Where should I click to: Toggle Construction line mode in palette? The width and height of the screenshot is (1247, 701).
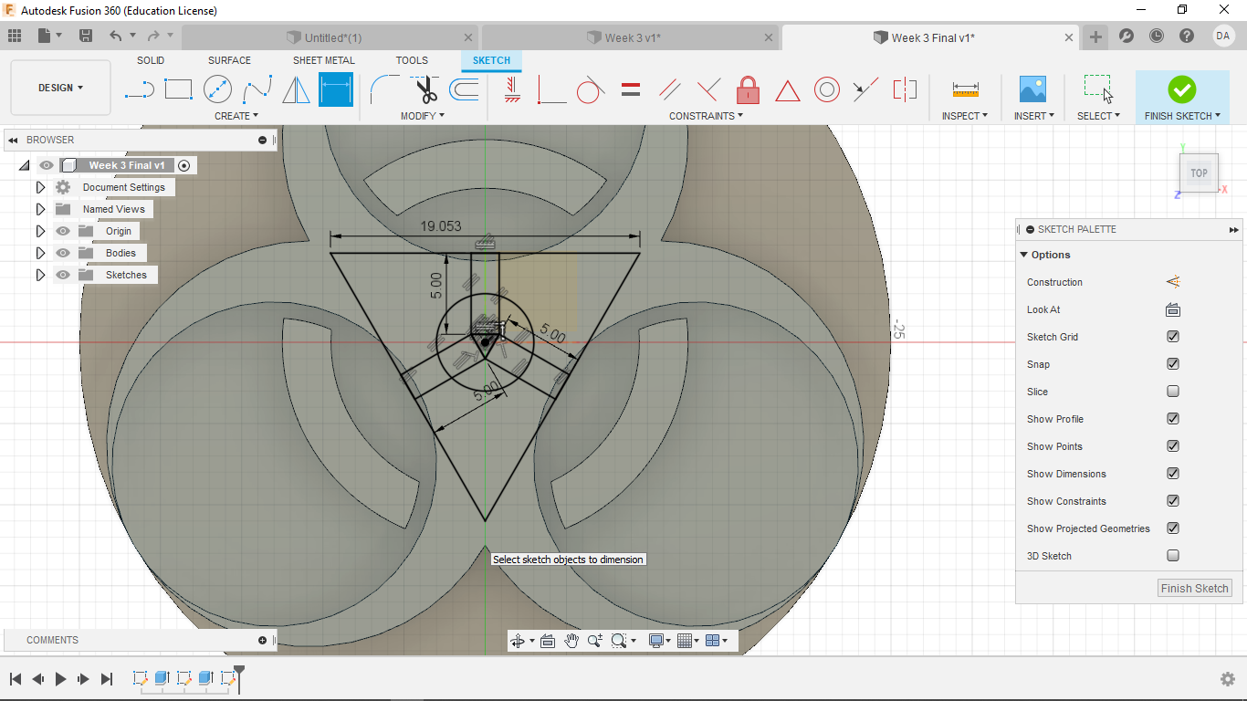[x=1173, y=282]
